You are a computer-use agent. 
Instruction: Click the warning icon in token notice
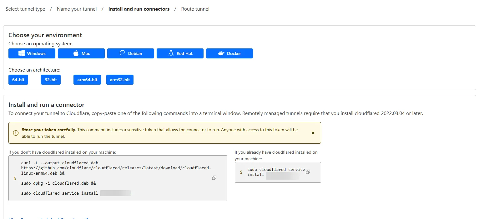coord(16,133)
